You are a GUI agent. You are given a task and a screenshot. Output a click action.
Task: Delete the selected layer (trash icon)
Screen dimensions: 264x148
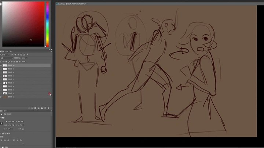pyautogui.click(x=48, y=108)
